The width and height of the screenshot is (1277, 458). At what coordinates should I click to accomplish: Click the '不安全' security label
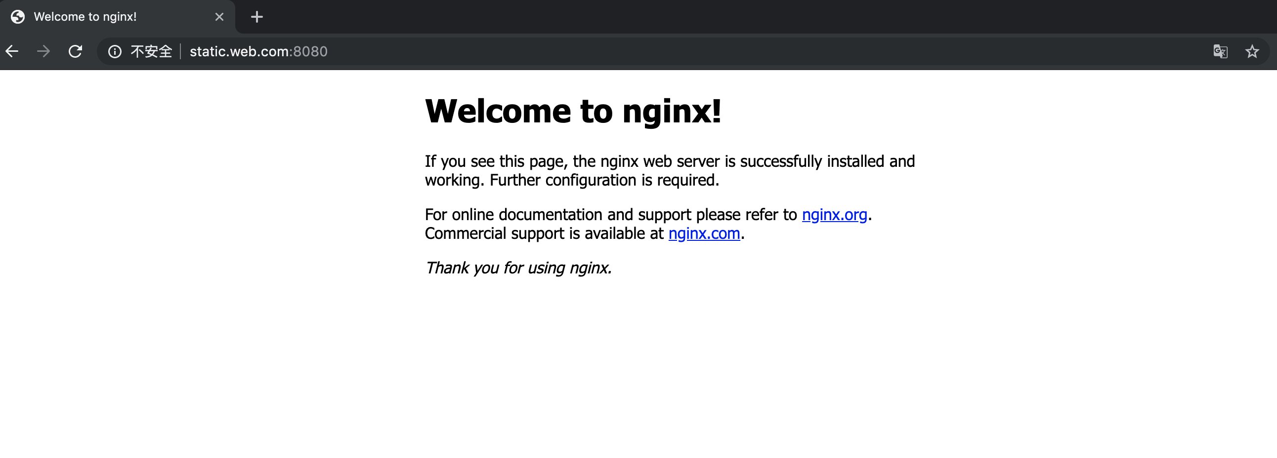click(x=151, y=51)
